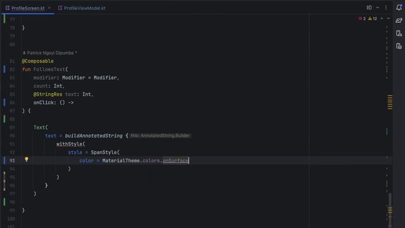Click the withStyle( call
This screenshot has width=405, height=228.
(71, 144)
